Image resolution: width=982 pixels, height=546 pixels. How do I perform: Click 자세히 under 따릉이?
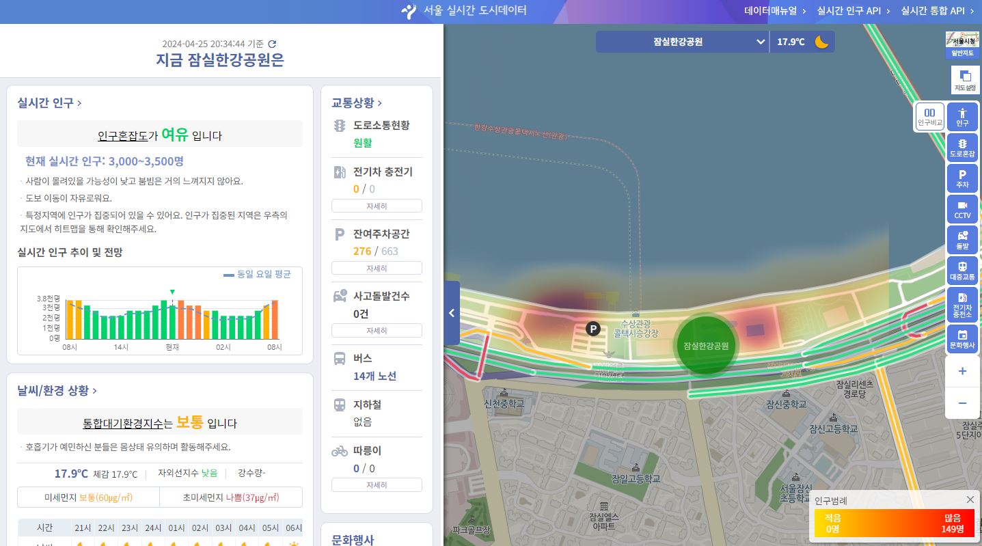tap(377, 485)
